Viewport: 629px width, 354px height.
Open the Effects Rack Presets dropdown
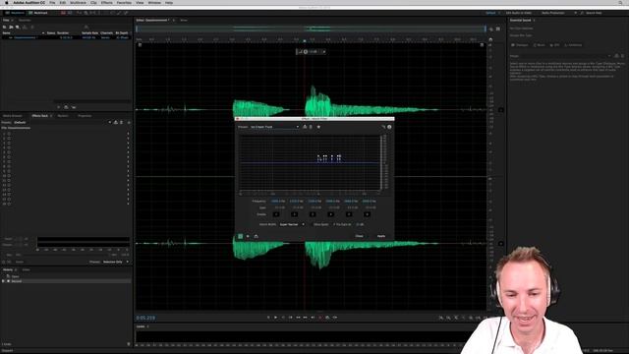coord(62,122)
